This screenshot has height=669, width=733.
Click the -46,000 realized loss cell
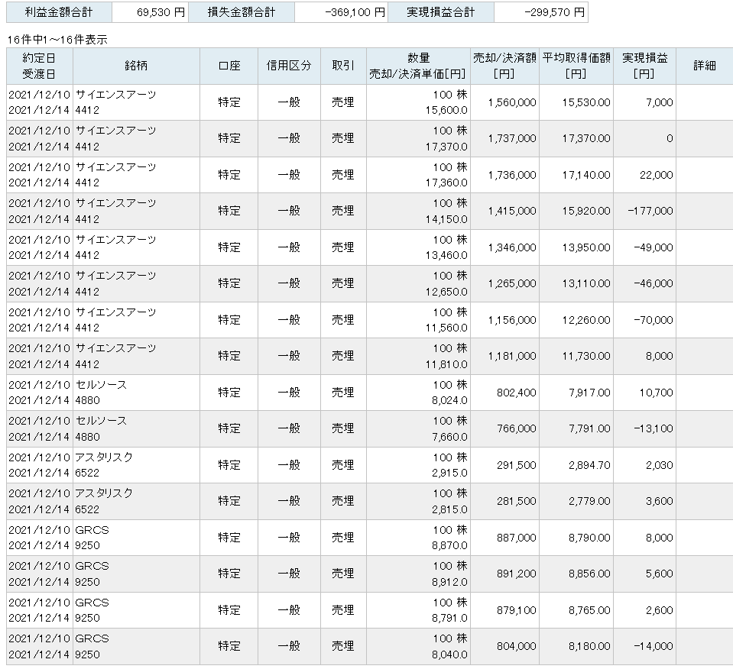[x=644, y=283]
